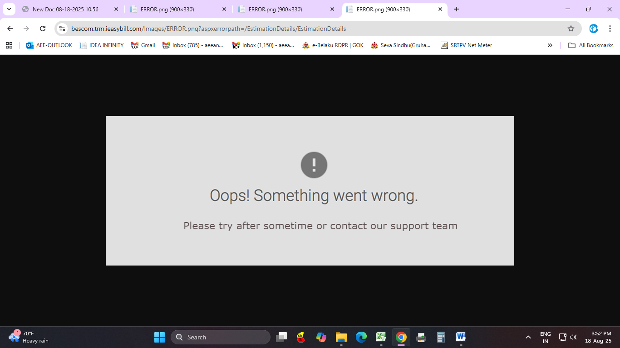Open the AEE-OUTLOOK bookmark
This screenshot has height=348, width=620.
[x=49, y=45]
